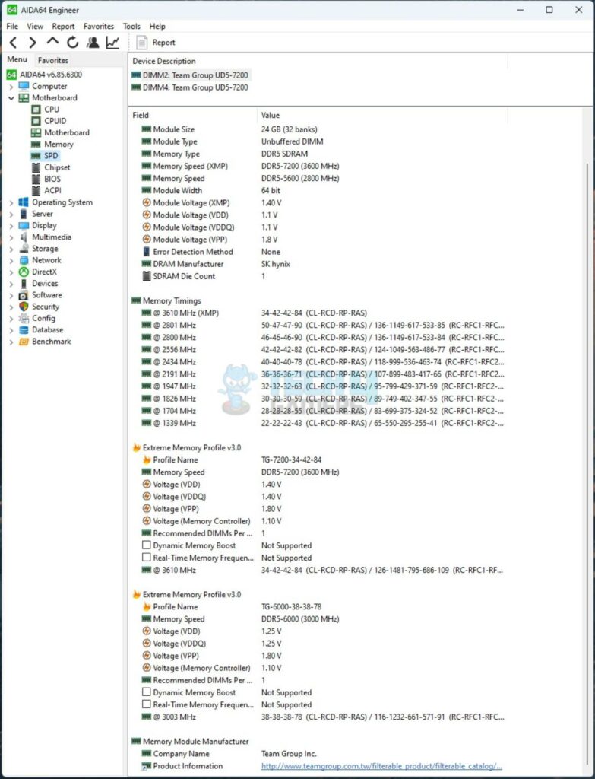Expand the Storage node
The width and height of the screenshot is (595, 779).
[x=11, y=249]
